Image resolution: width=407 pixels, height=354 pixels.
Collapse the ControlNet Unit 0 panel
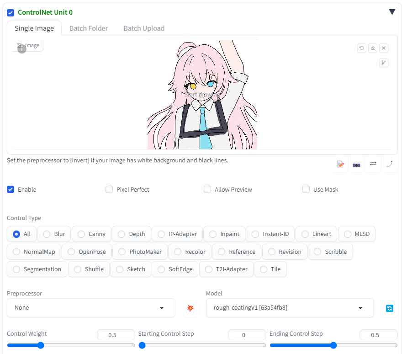pos(392,12)
